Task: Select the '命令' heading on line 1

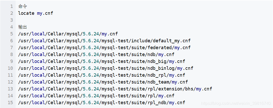Action: [23, 6]
